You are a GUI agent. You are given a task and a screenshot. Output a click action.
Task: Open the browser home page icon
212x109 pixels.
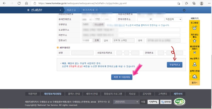click(x=27, y=3)
